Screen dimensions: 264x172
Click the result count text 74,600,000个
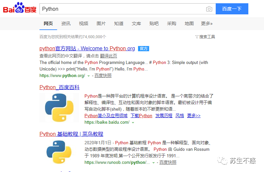(94, 37)
